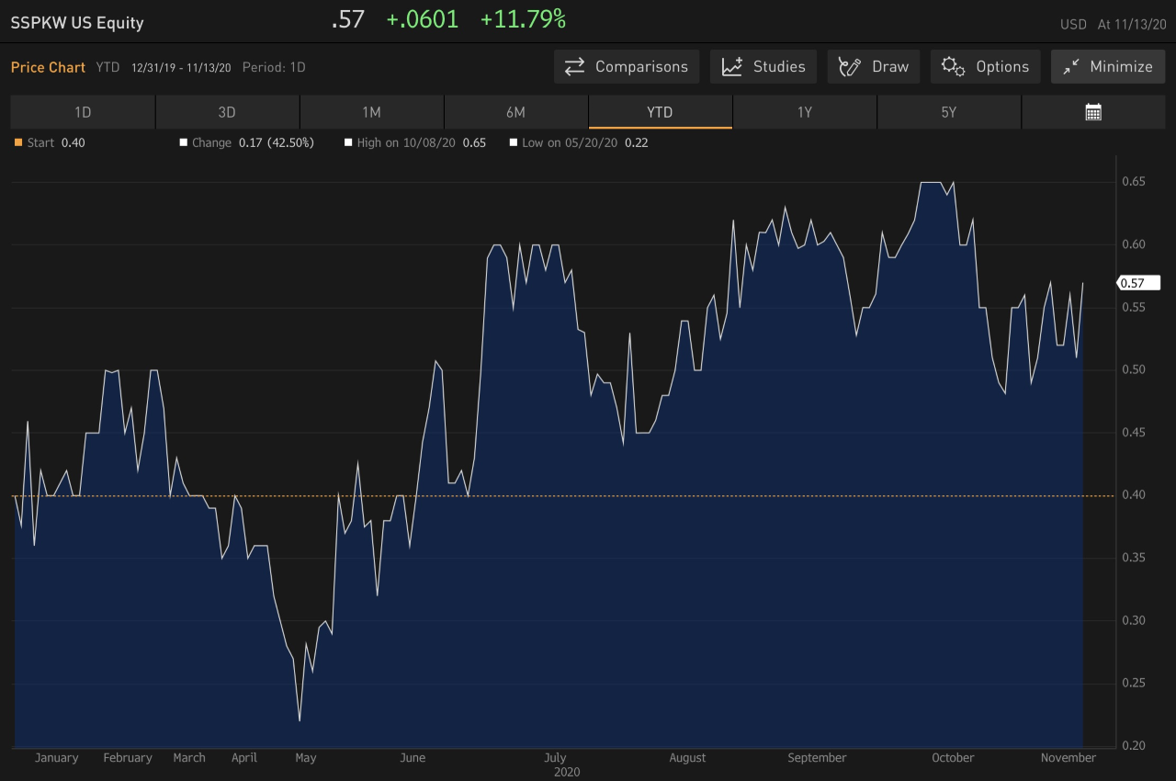Click the Options gears icon
1176x781 pixels.
click(x=954, y=67)
